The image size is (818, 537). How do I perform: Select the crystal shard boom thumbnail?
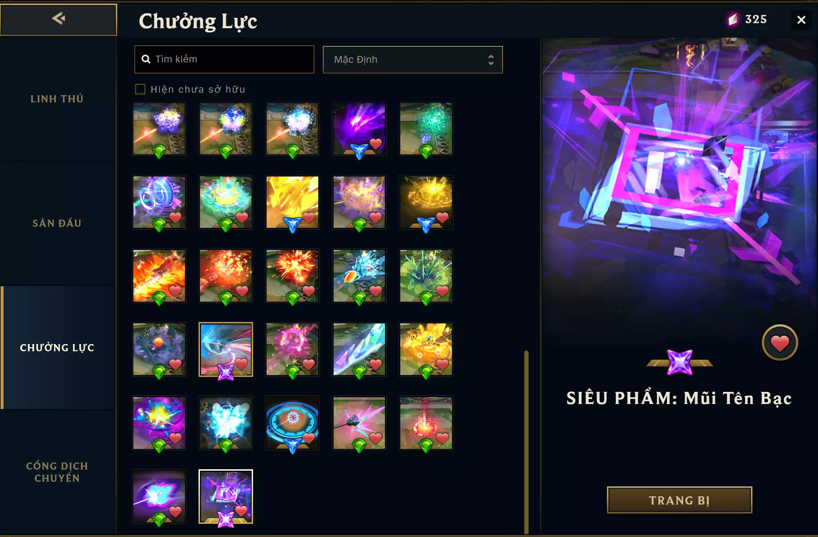coord(359,349)
